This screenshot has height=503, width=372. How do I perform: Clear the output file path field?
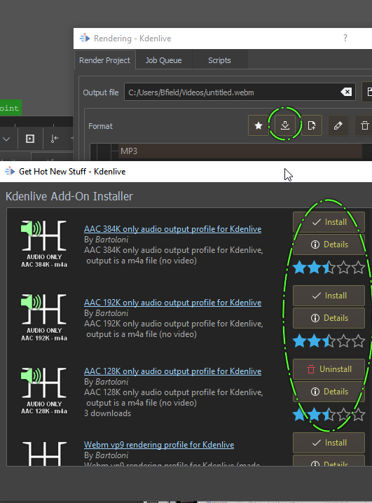346,92
